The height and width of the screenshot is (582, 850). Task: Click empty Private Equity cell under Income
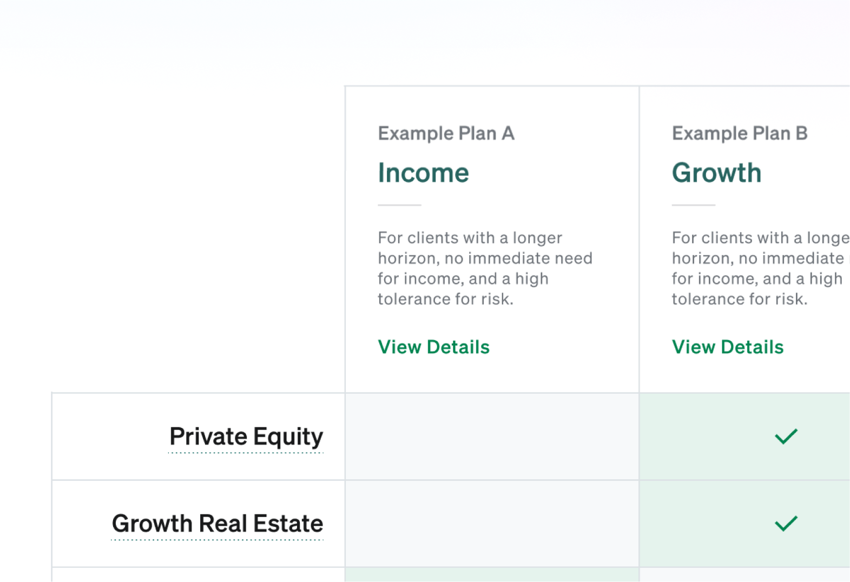click(x=492, y=436)
